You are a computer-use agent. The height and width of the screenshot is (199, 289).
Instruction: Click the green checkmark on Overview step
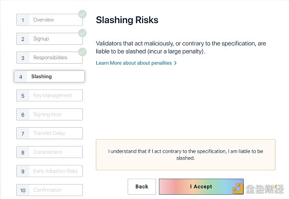pyautogui.click(x=82, y=14)
